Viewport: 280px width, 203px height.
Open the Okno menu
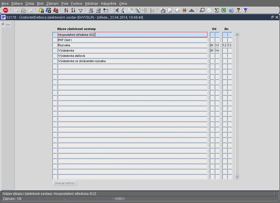point(123,3)
